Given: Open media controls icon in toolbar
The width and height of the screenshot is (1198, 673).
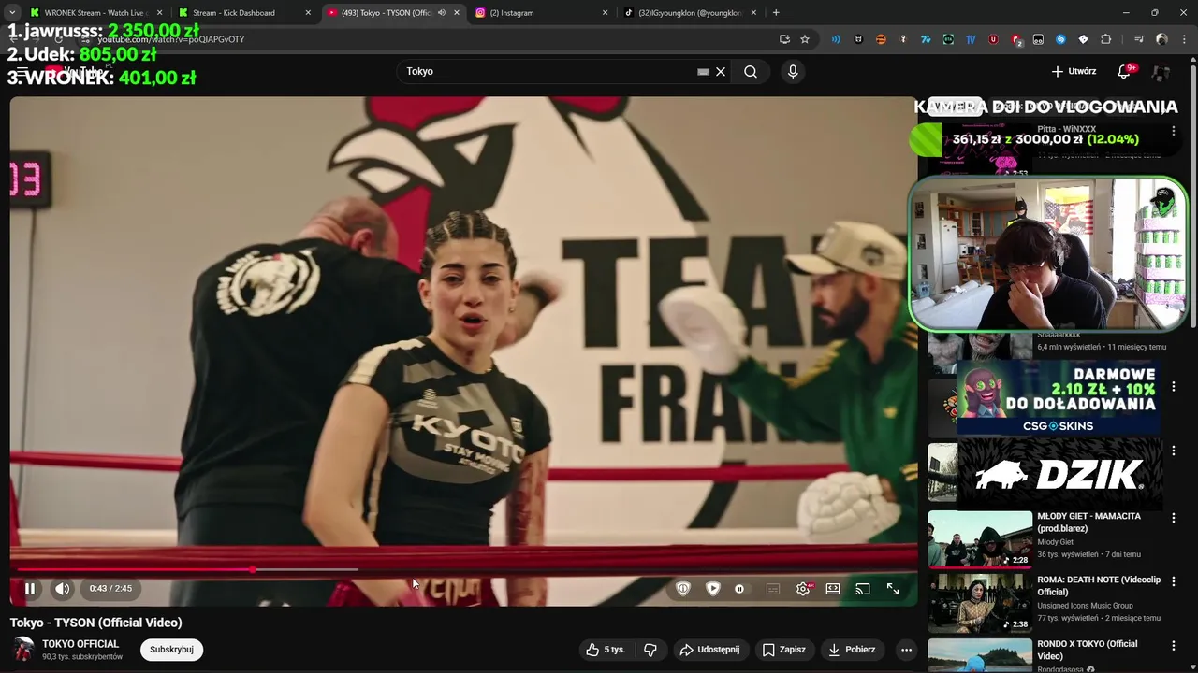Looking at the screenshot, I should (x=1139, y=39).
